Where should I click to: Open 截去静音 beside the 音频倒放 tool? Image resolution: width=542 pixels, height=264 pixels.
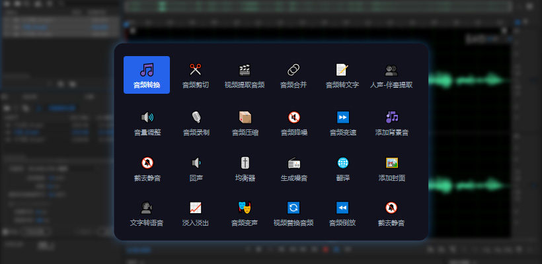pyautogui.click(x=391, y=213)
